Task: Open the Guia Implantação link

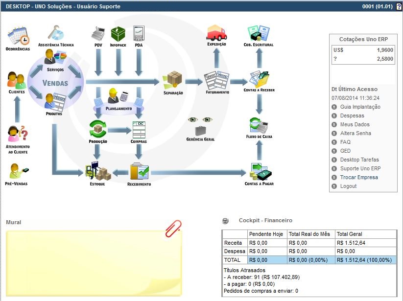Action: (360, 107)
